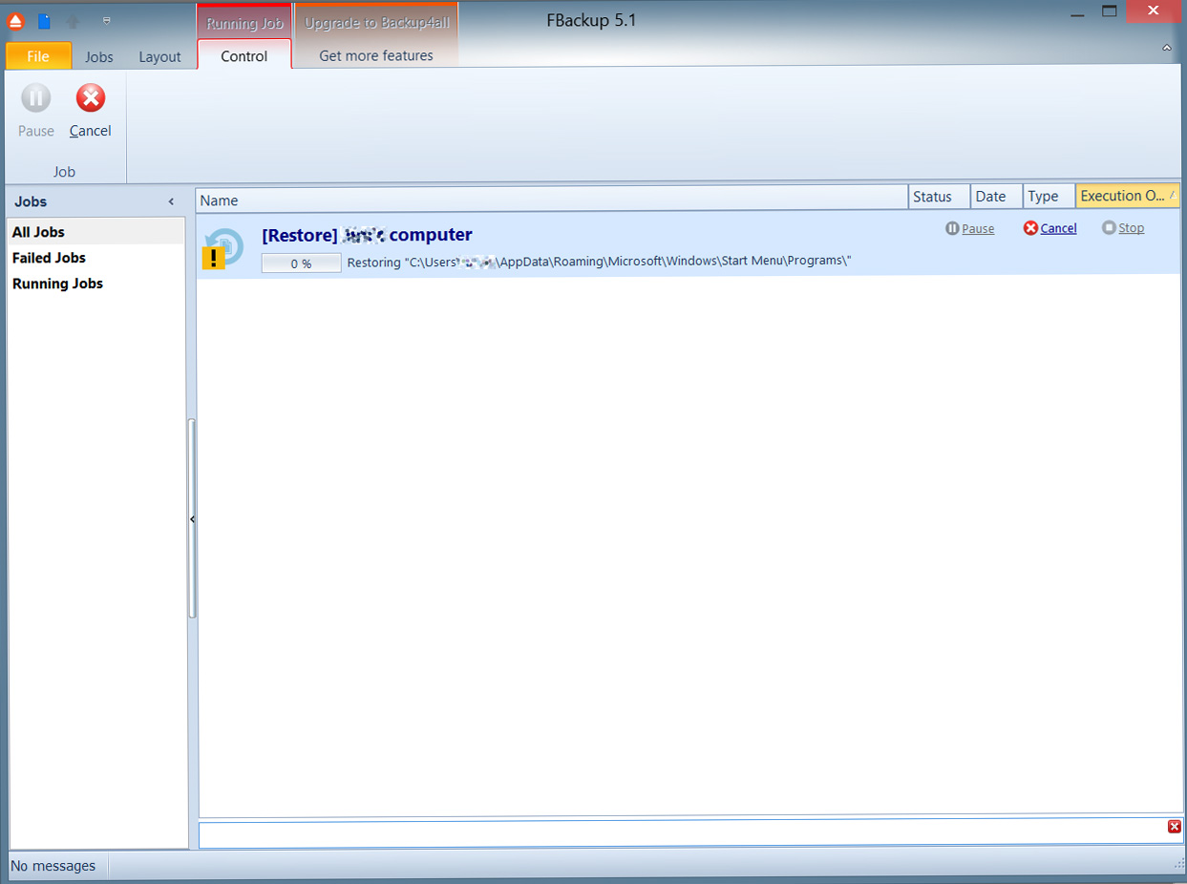Open the Get more features tab
This screenshot has height=884, width=1187.
coord(376,55)
